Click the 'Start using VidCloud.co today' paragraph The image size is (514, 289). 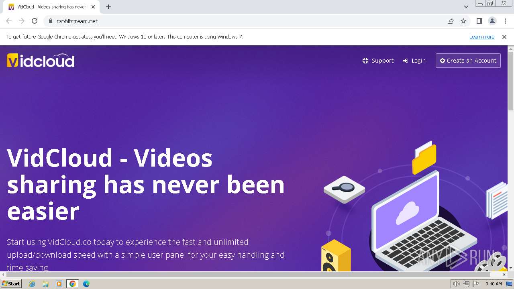tap(146, 254)
